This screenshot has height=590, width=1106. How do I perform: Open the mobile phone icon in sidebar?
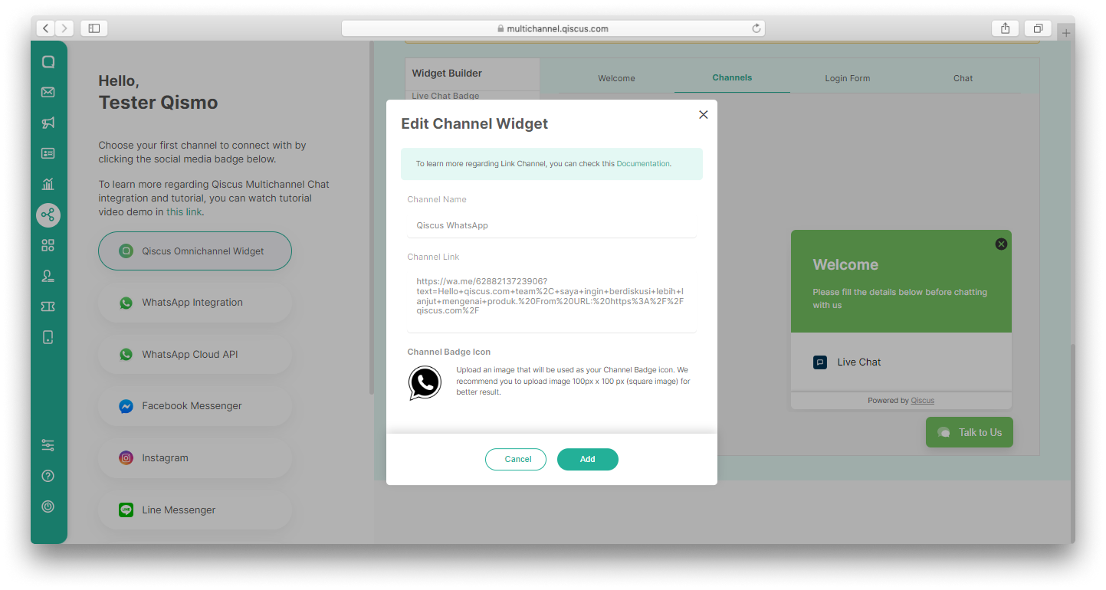48,337
